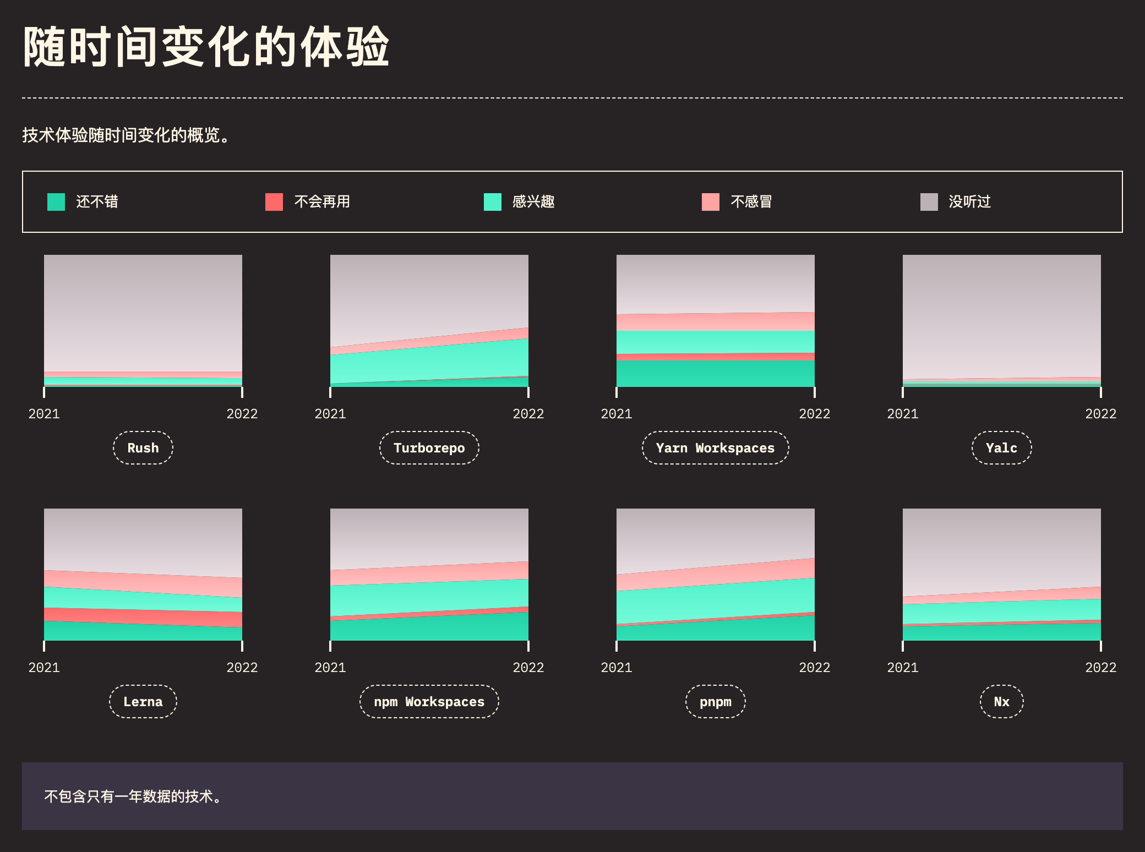Image resolution: width=1145 pixels, height=852 pixels.
Task: Select the pnpm label
Action: point(715,701)
